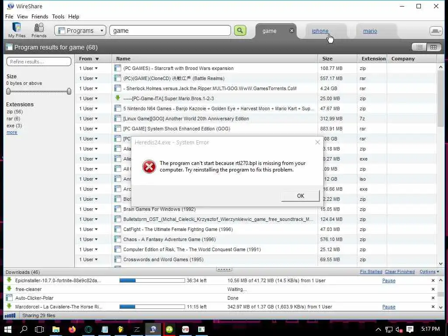
Task: Open the Programs category dropdown
Action: pyautogui.click(x=80, y=31)
